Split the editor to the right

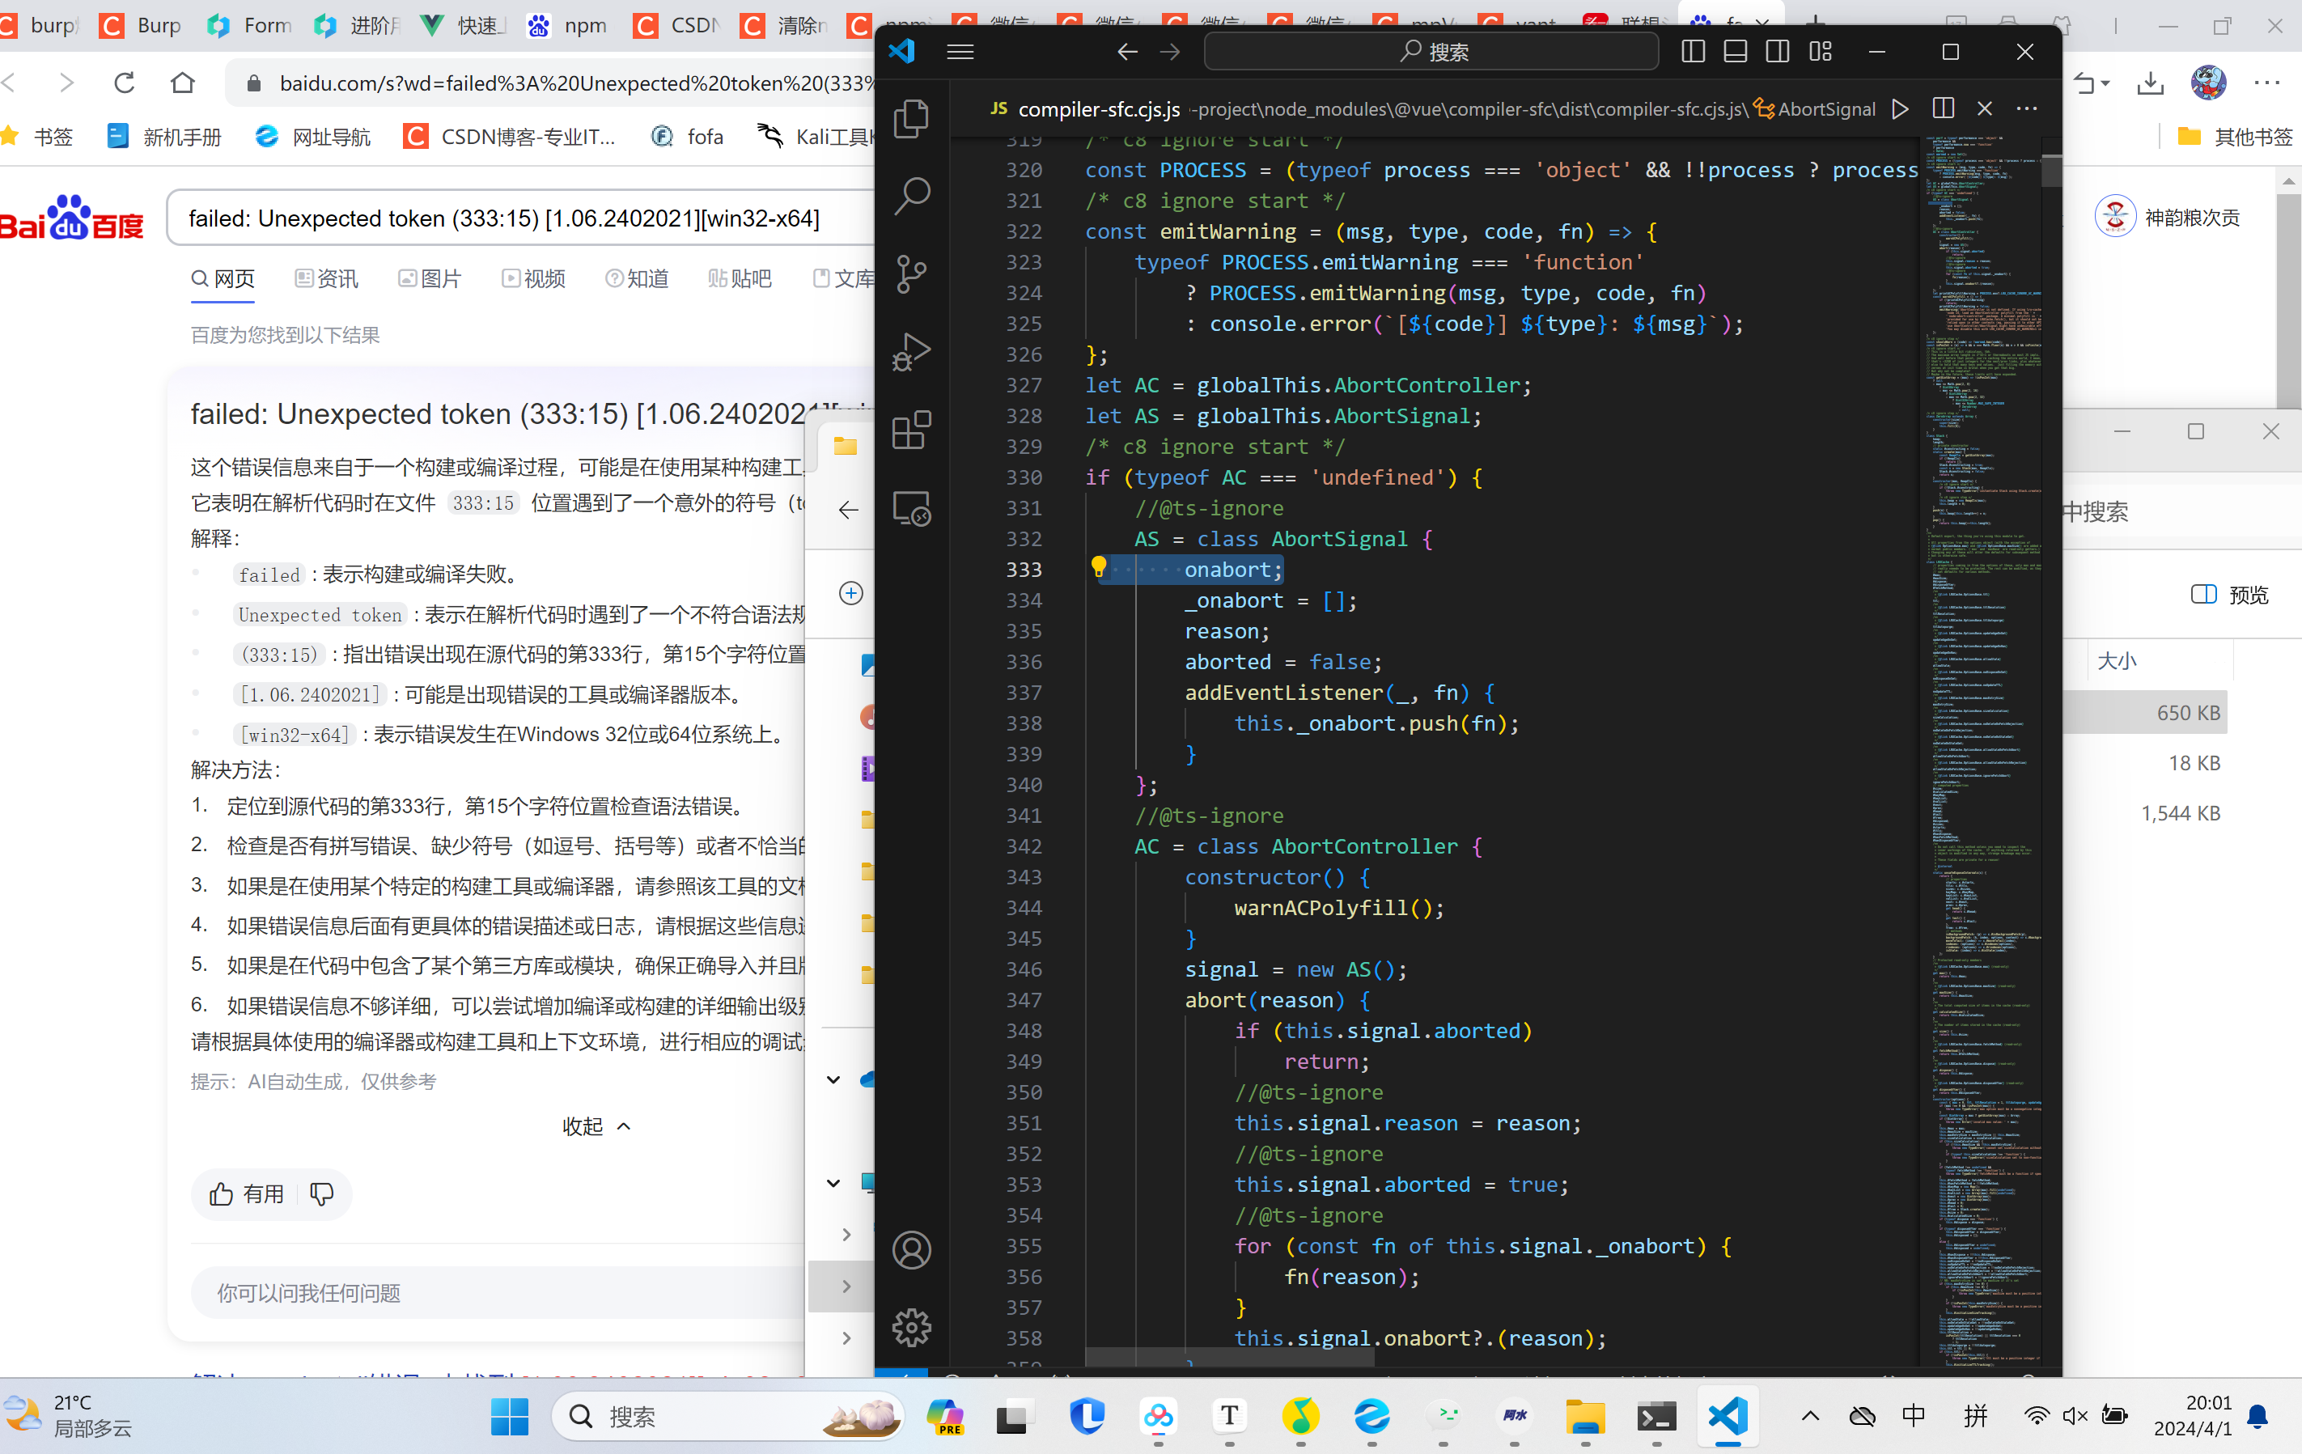(1943, 109)
